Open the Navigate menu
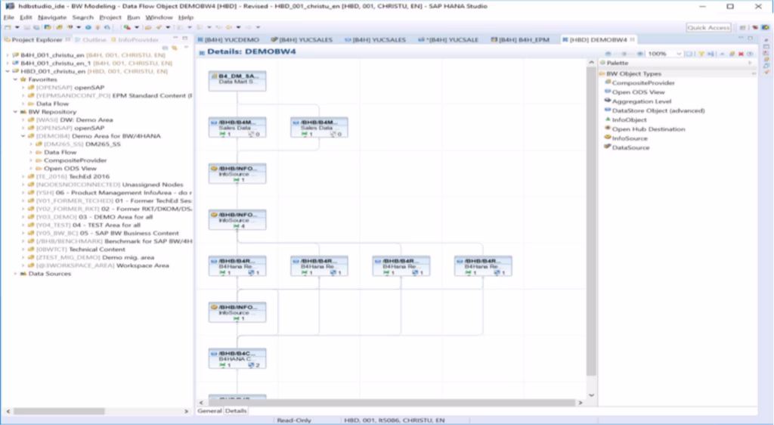The width and height of the screenshot is (774, 425). pos(52,17)
